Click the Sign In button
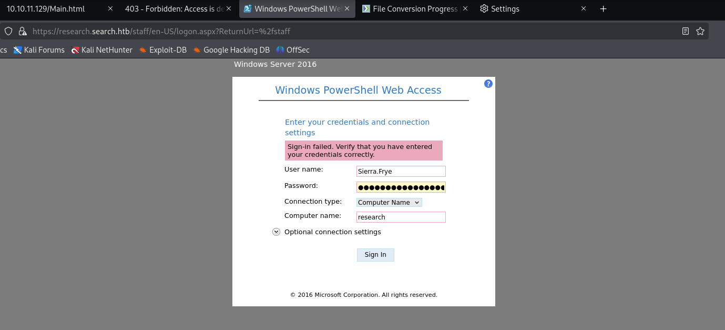Viewport: 725px width, 330px height. pyautogui.click(x=375, y=255)
